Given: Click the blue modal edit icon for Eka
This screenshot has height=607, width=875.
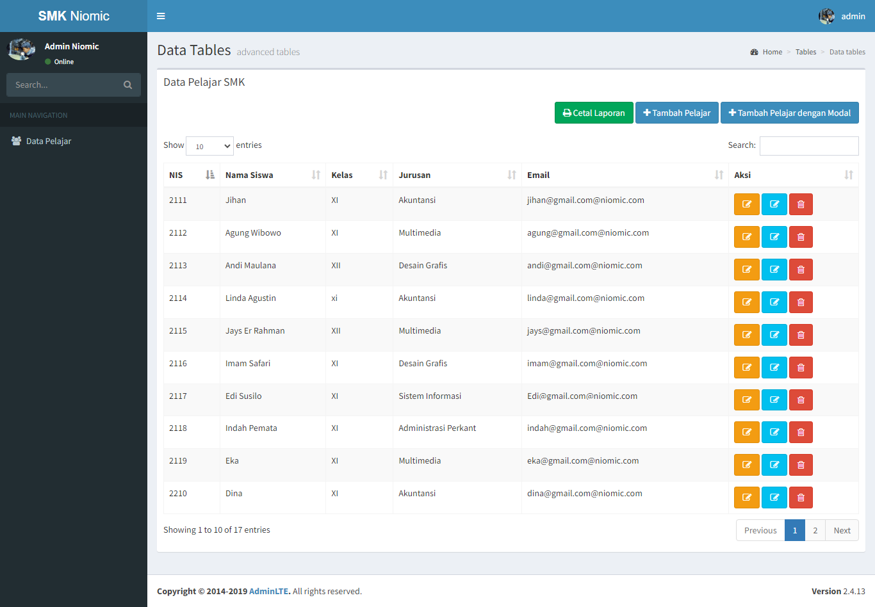Looking at the screenshot, I should point(774,465).
